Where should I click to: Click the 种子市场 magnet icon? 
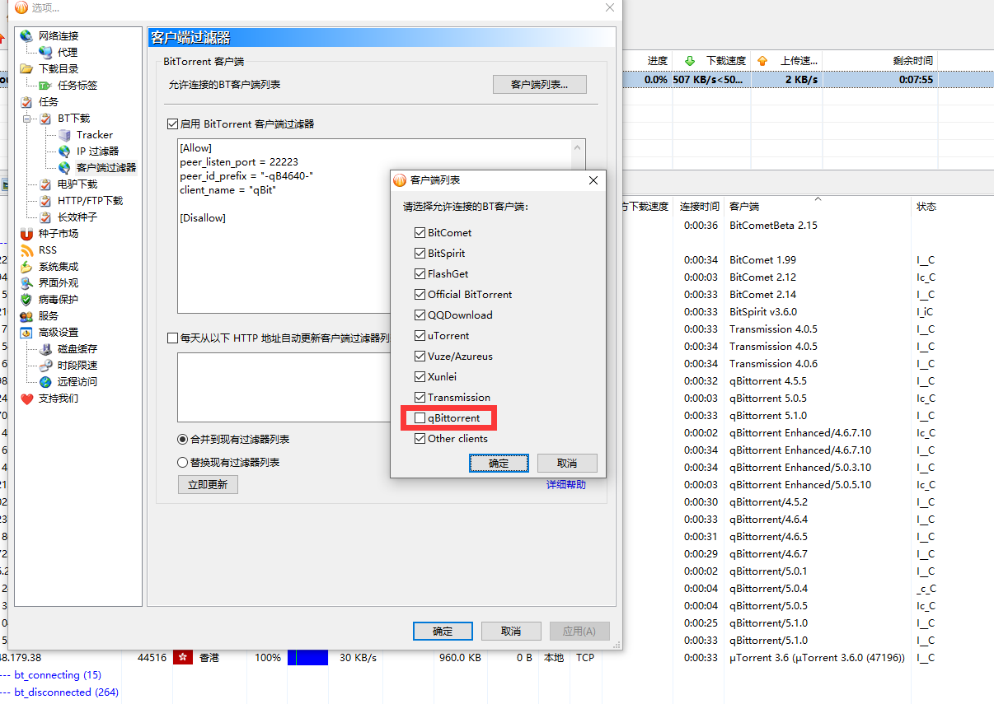click(26, 234)
